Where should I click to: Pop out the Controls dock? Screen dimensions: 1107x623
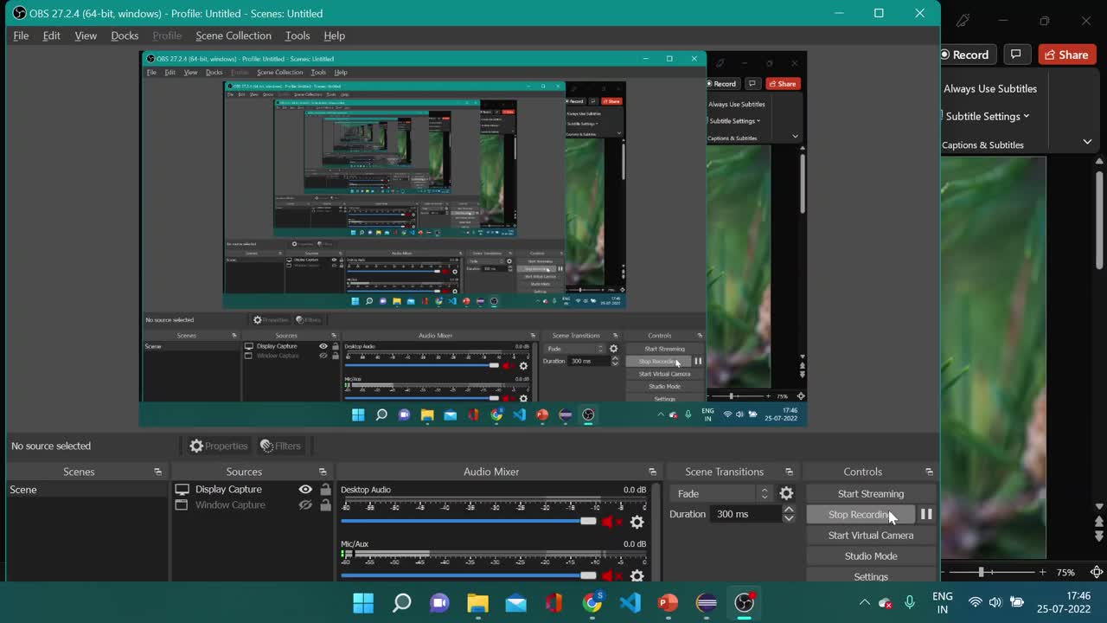[x=929, y=472]
